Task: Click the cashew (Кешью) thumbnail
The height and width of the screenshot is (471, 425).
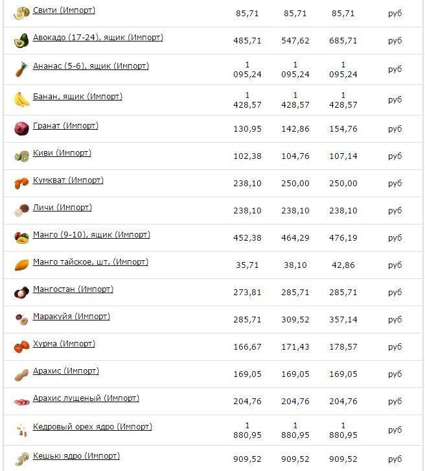Action: click(x=21, y=459)
